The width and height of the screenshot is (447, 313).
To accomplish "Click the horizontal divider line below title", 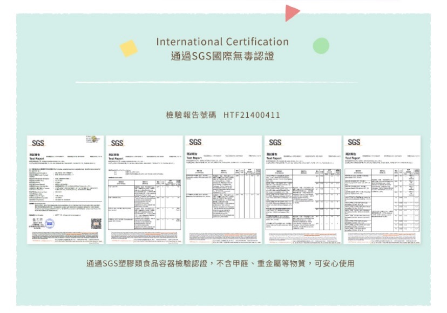I will [222, 83].
